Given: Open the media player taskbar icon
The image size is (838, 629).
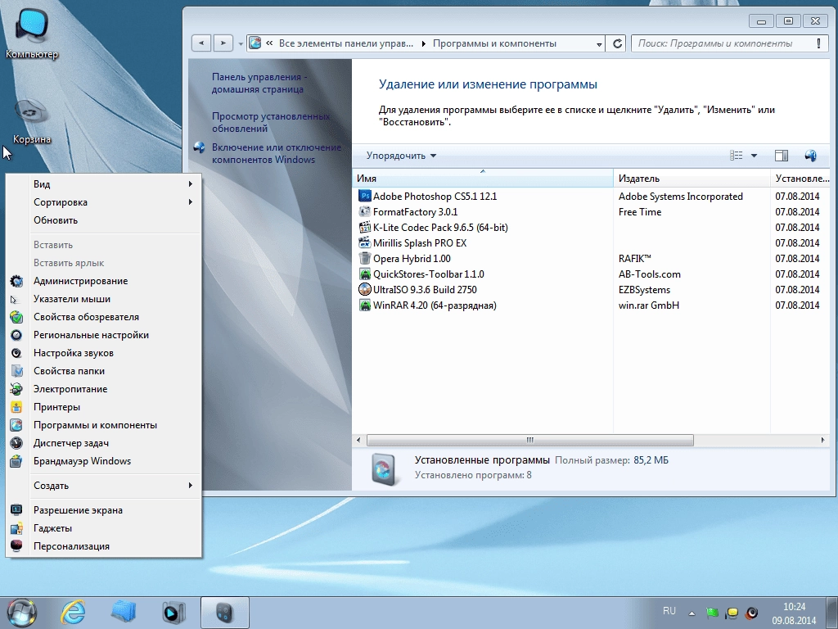Looking at the screenshot, I should click(x=173, y=613).
